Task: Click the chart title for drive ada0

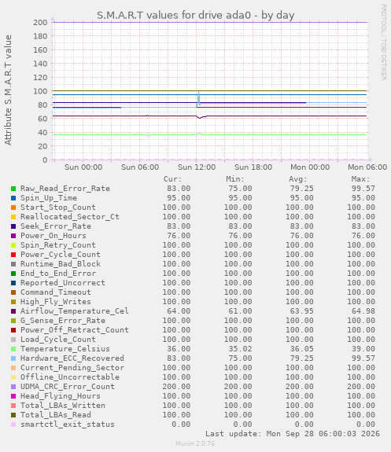Action: 195,15
